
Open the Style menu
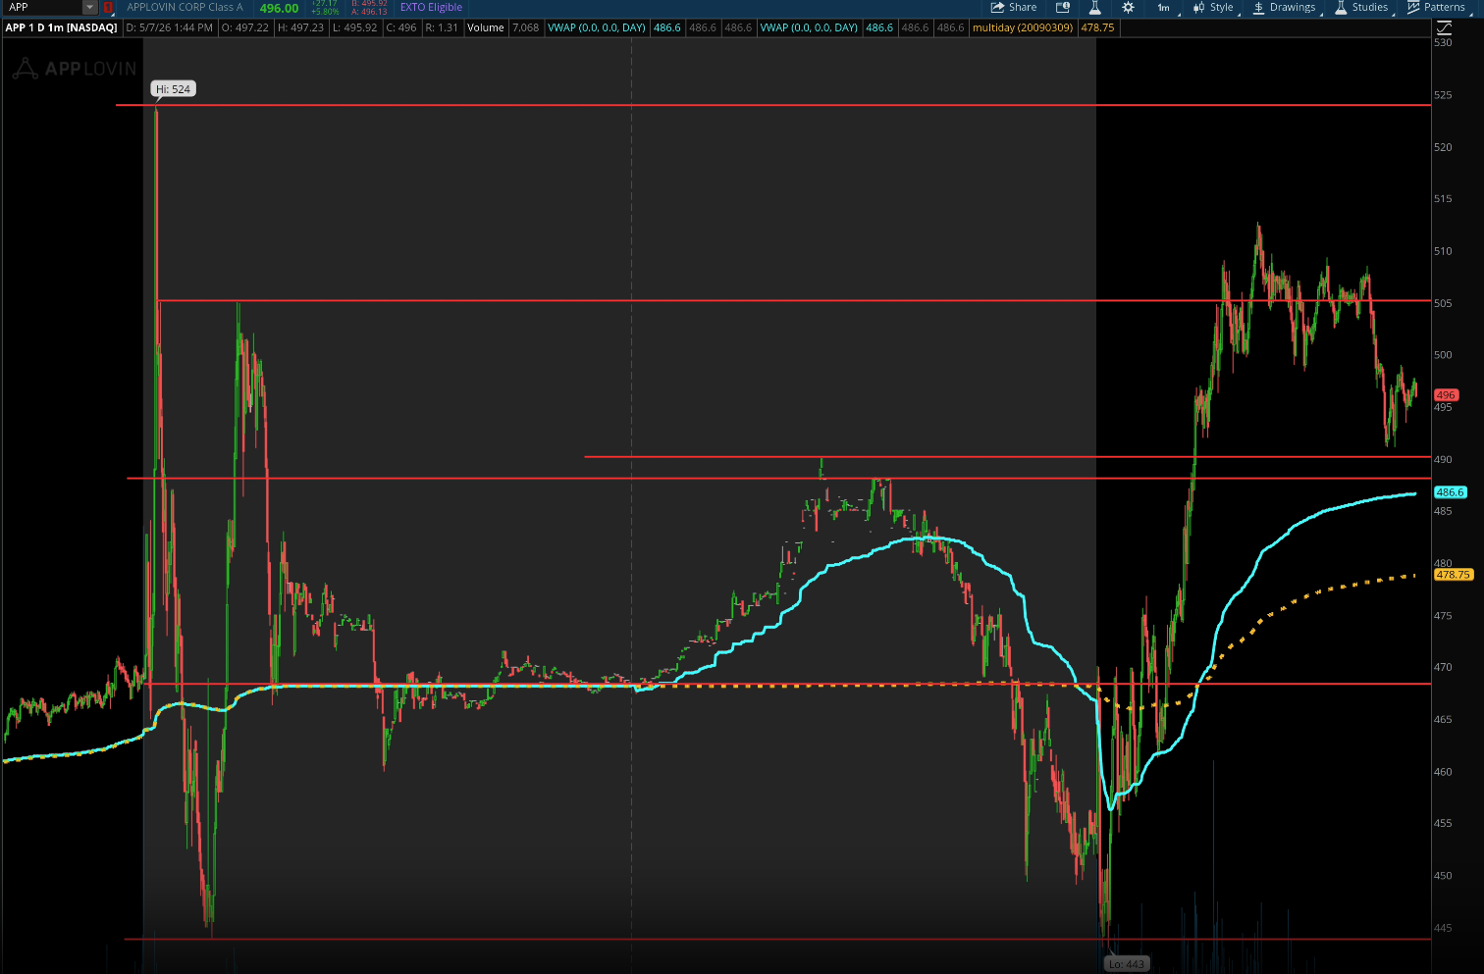pos(1214,7)
